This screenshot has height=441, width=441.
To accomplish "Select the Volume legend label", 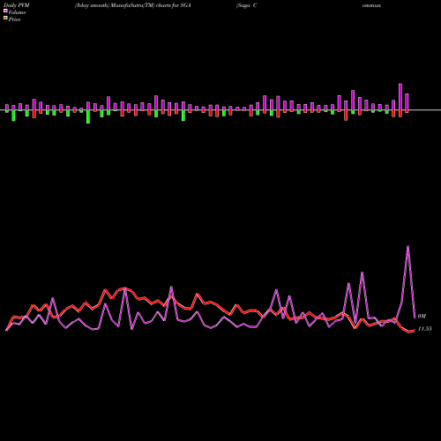I will coord(17,12).
